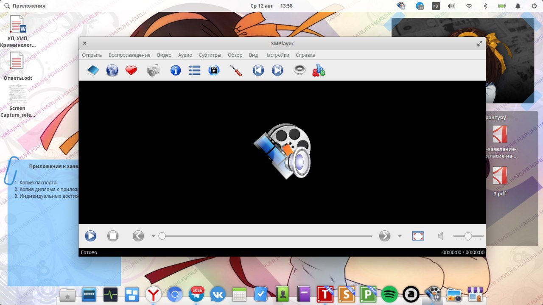Open the Wi-Fi network indicator
The image size is (543, 305).
tap(469, 6)
